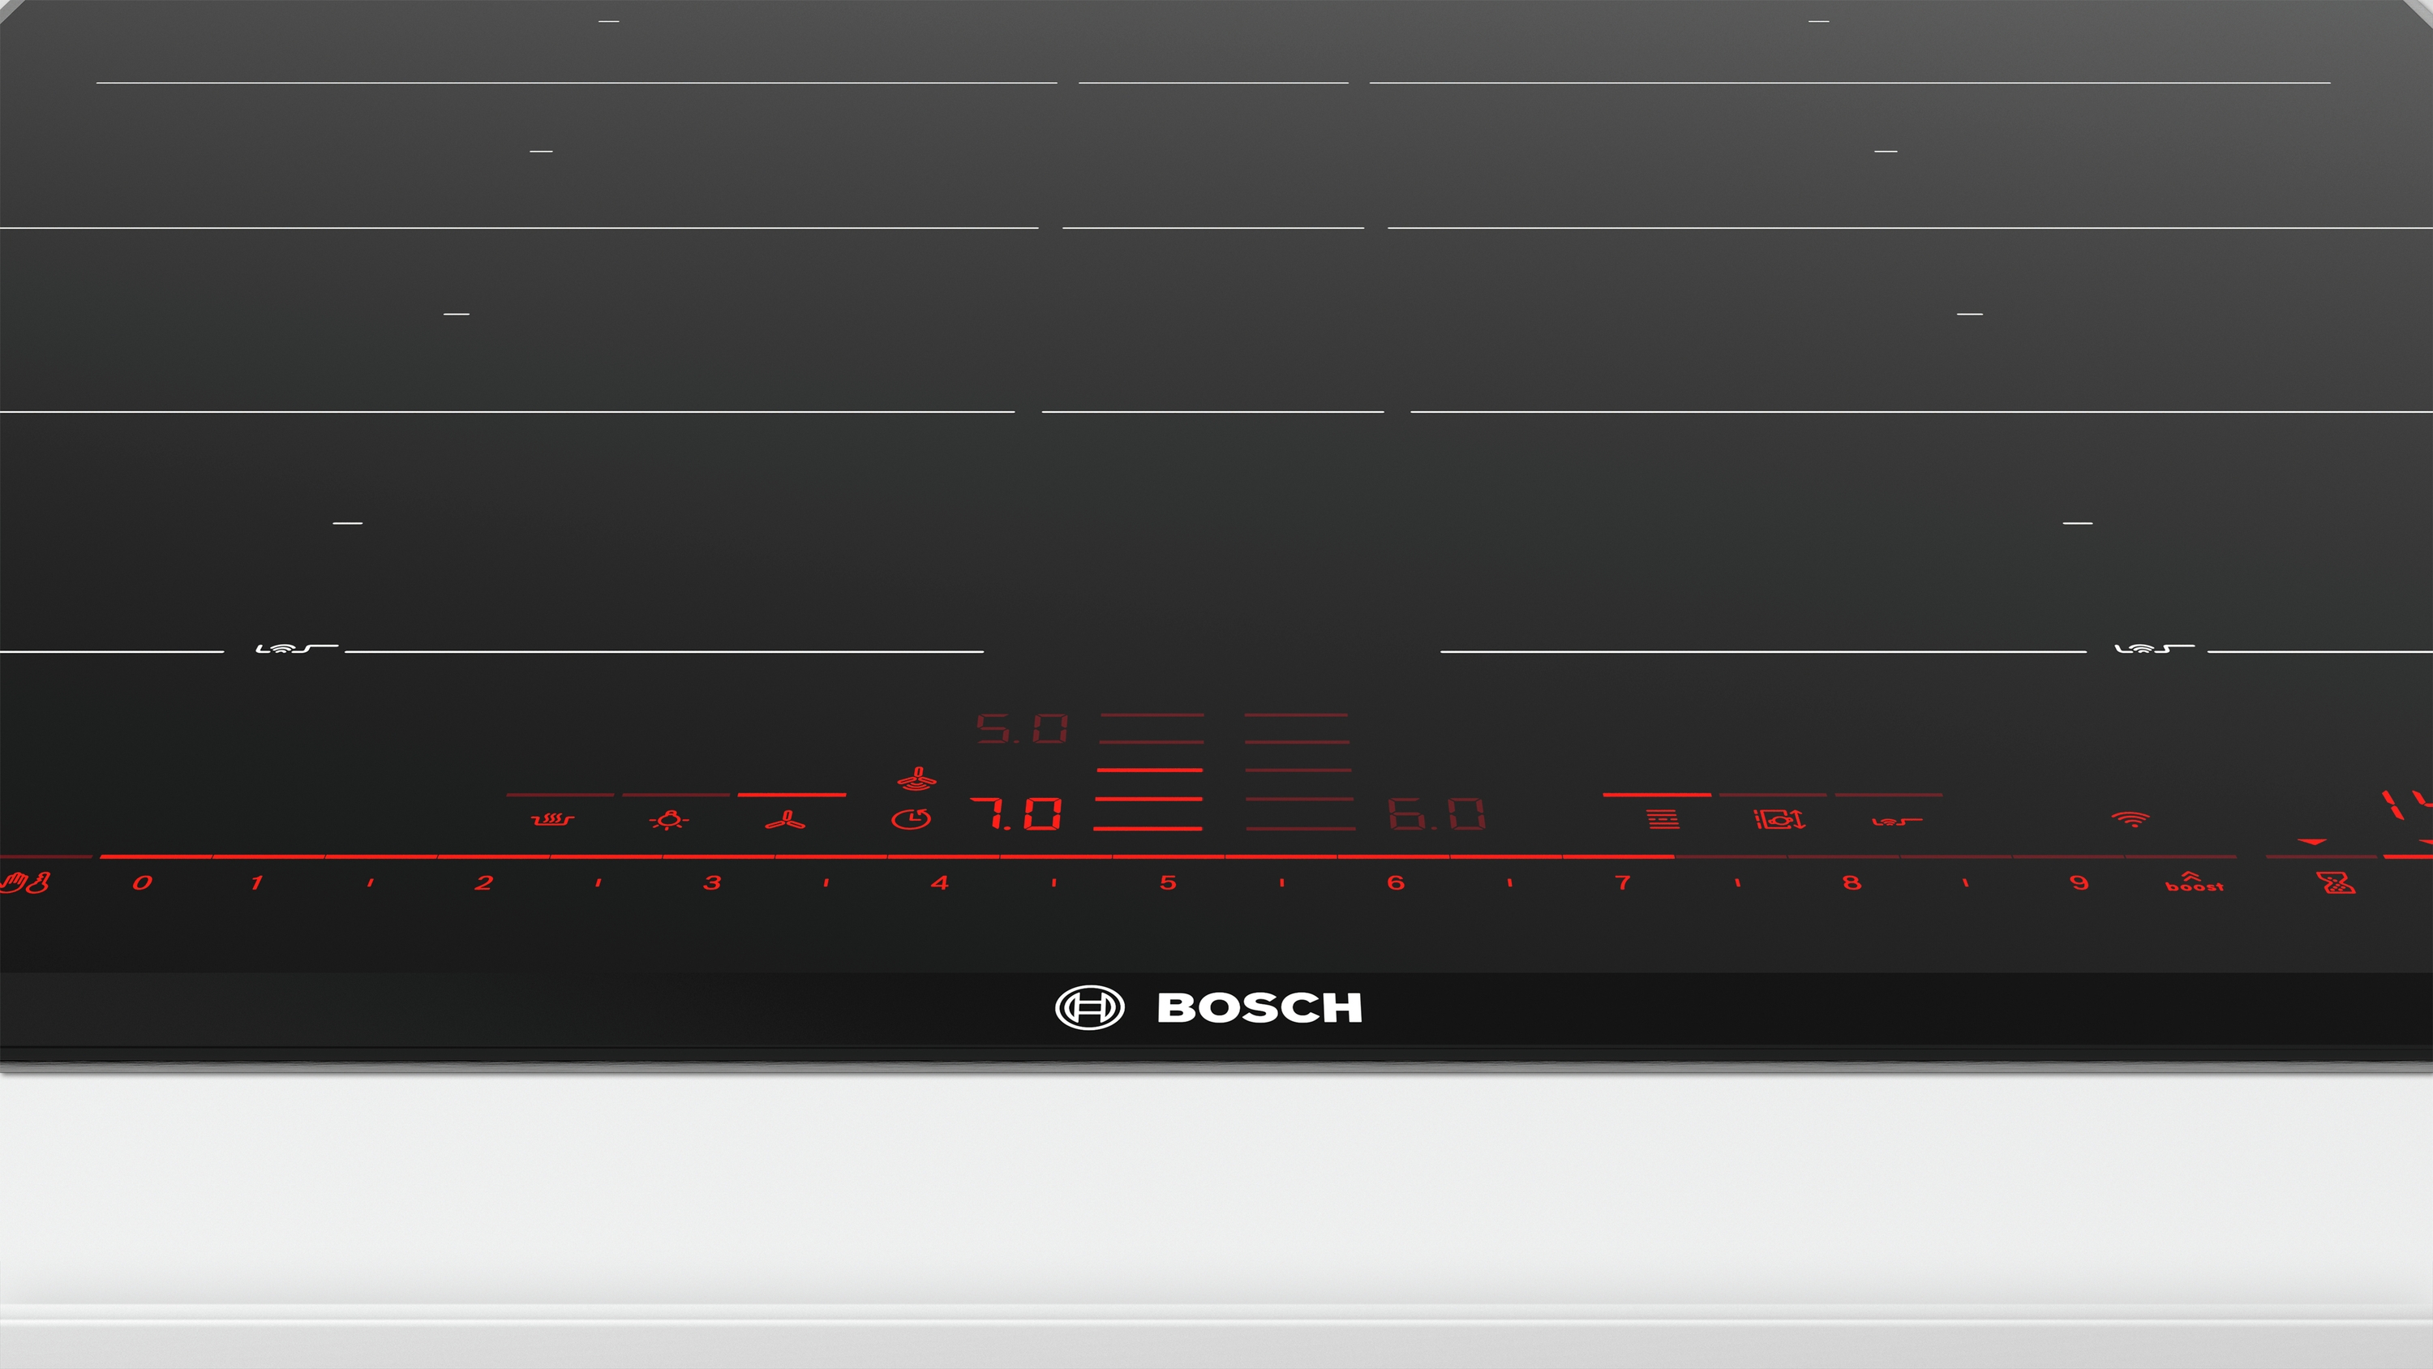2433x1369 pixels.
Task: Select the zone showing 7.0
Action: (1016, 813)
